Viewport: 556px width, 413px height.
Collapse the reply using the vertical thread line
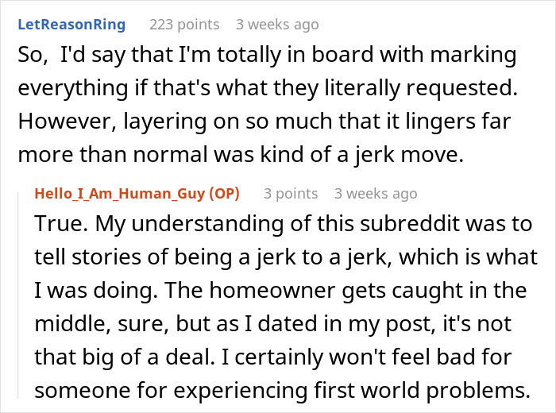(18, 295)
